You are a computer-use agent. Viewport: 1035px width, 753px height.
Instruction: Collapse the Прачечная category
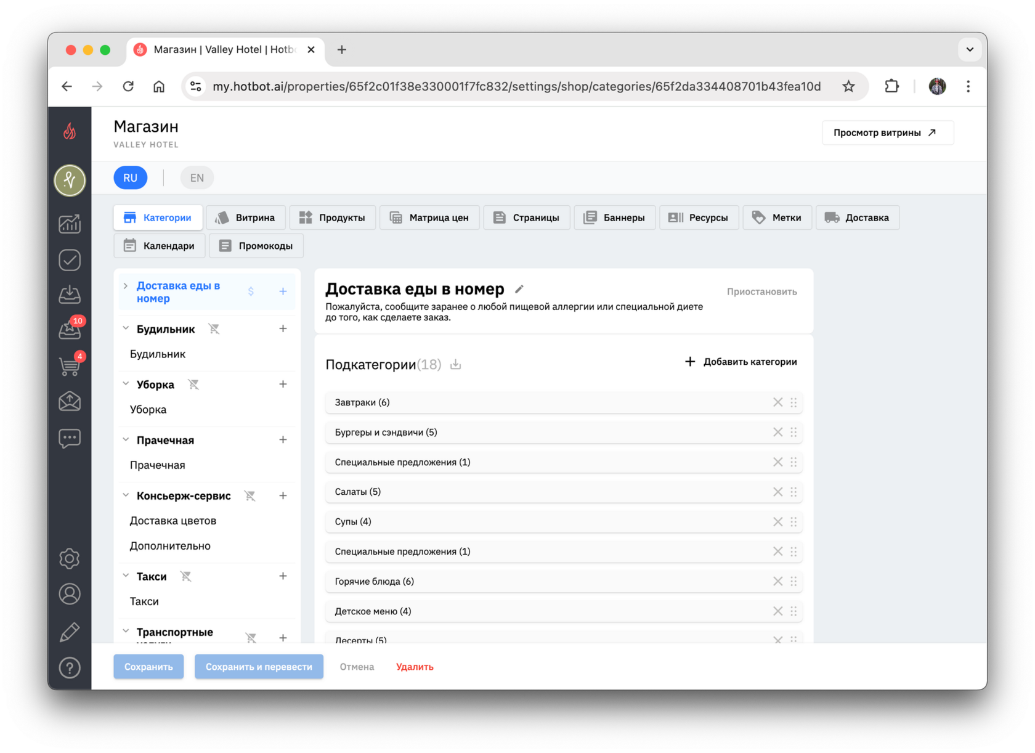(126, 439)
